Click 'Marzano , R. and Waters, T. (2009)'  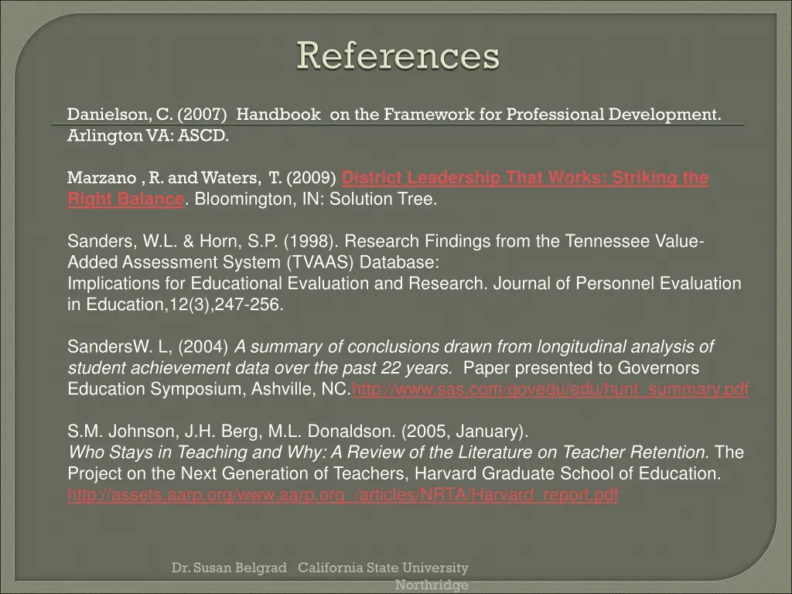click(202, 178)
